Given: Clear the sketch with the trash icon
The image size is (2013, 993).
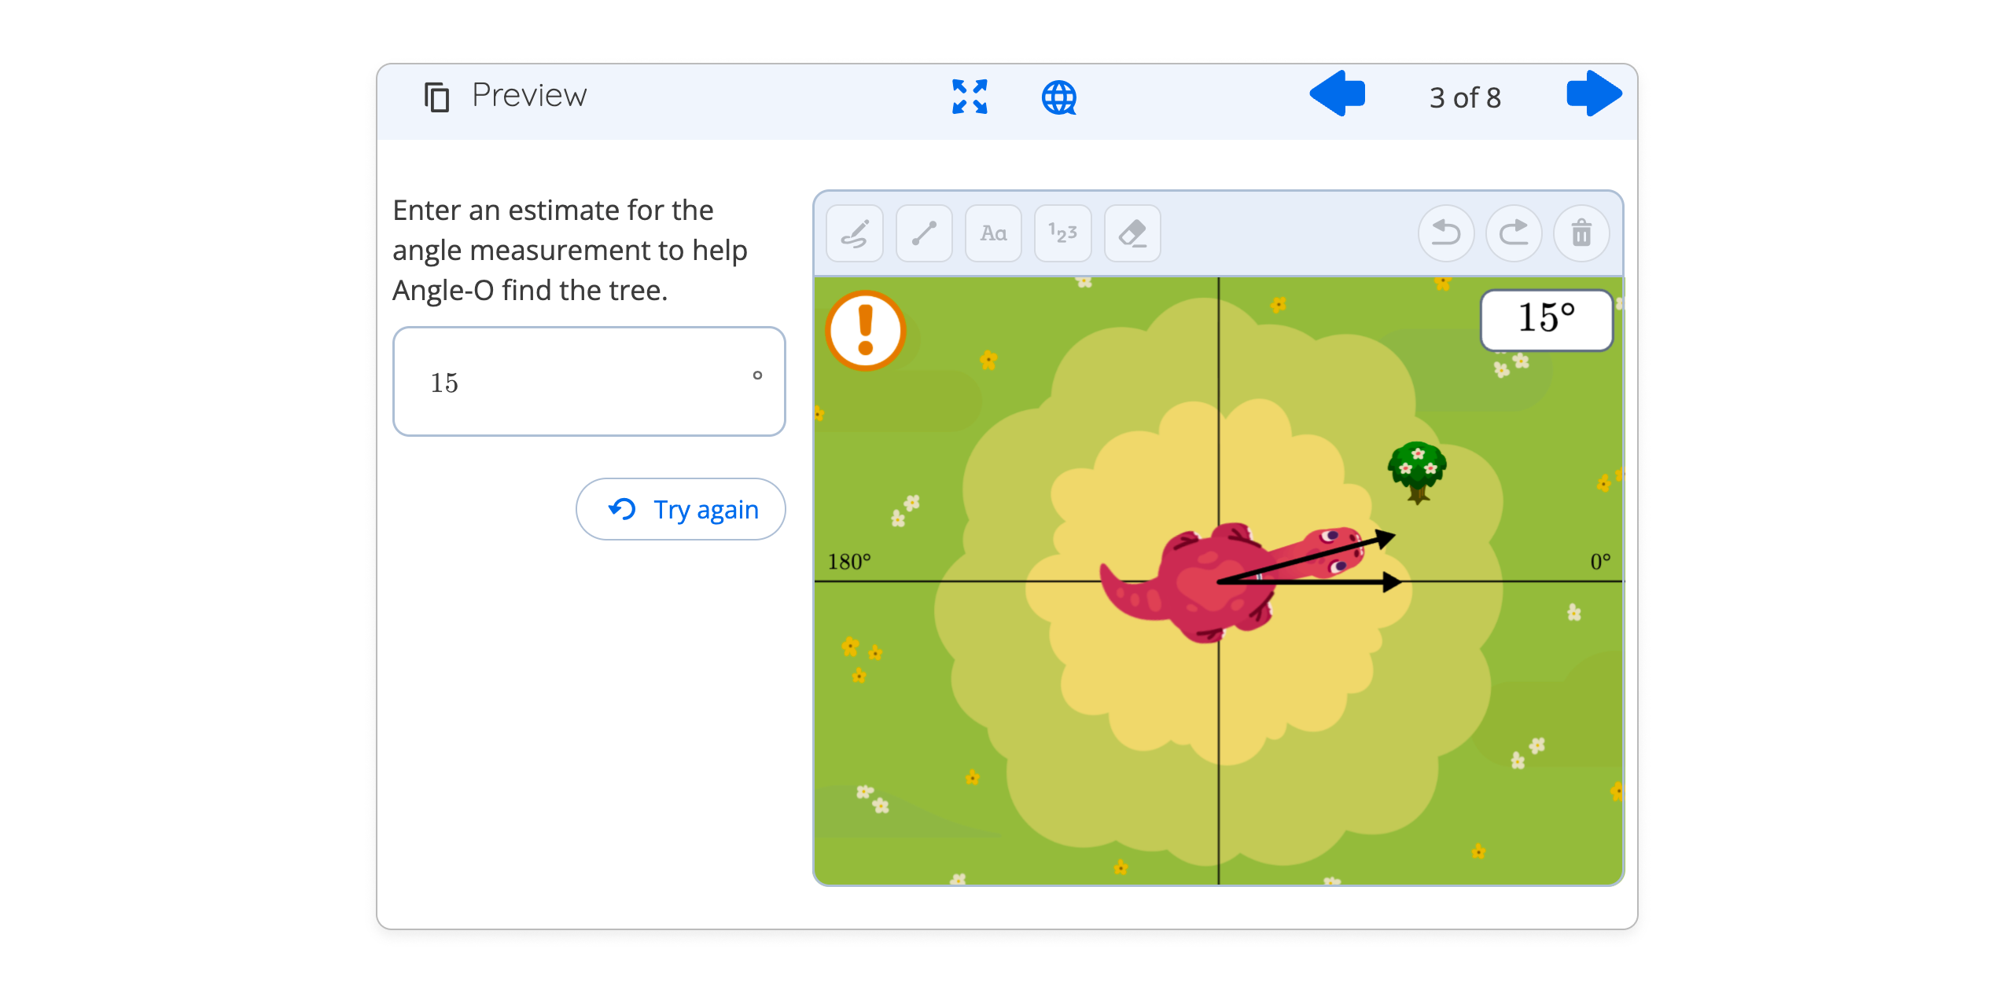Looking at the screenshot, I should (x=1581, y=233).
